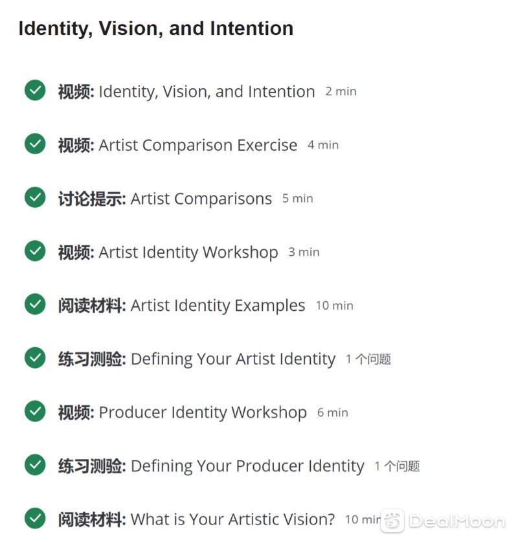Open reading What is Your Artistic Vision?

click(196, 519)
